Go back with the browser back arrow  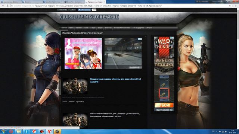click(3, 6)
